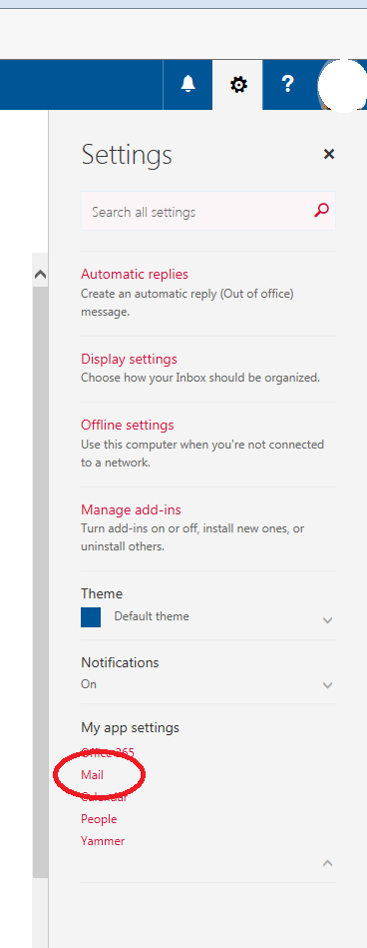
Task: Expand the Theme dropdown chevron
Action: coord(328,620)
